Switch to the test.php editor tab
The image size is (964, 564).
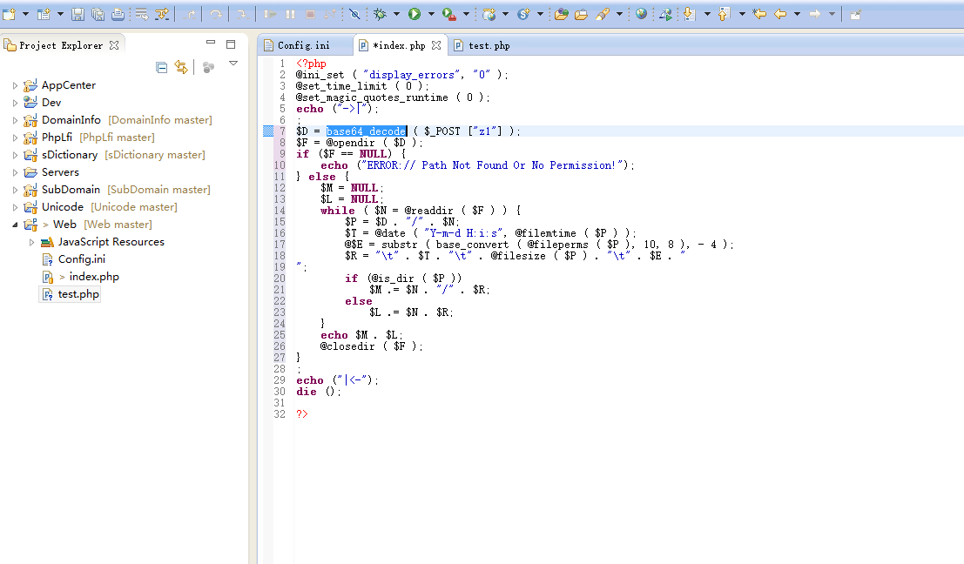pyautogui.click(x=482, y=45)
